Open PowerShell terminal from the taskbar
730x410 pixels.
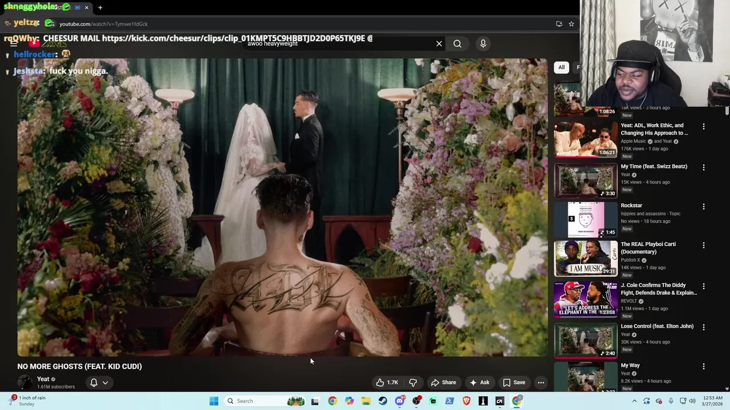(449, 401)
